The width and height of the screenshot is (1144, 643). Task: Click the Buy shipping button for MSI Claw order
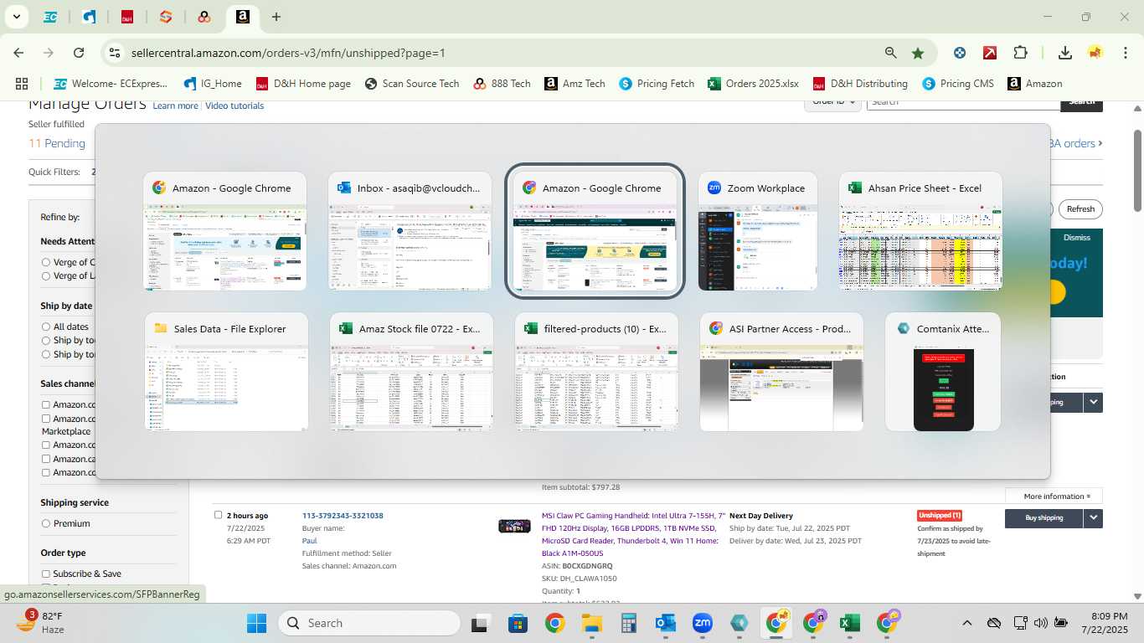click(x=1044, y=518)
